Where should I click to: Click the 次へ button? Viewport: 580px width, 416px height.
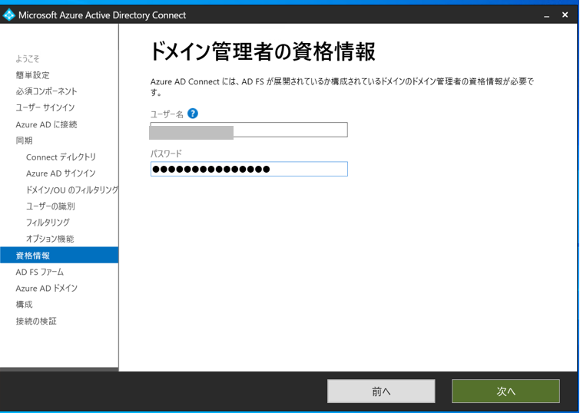[505, 391]
